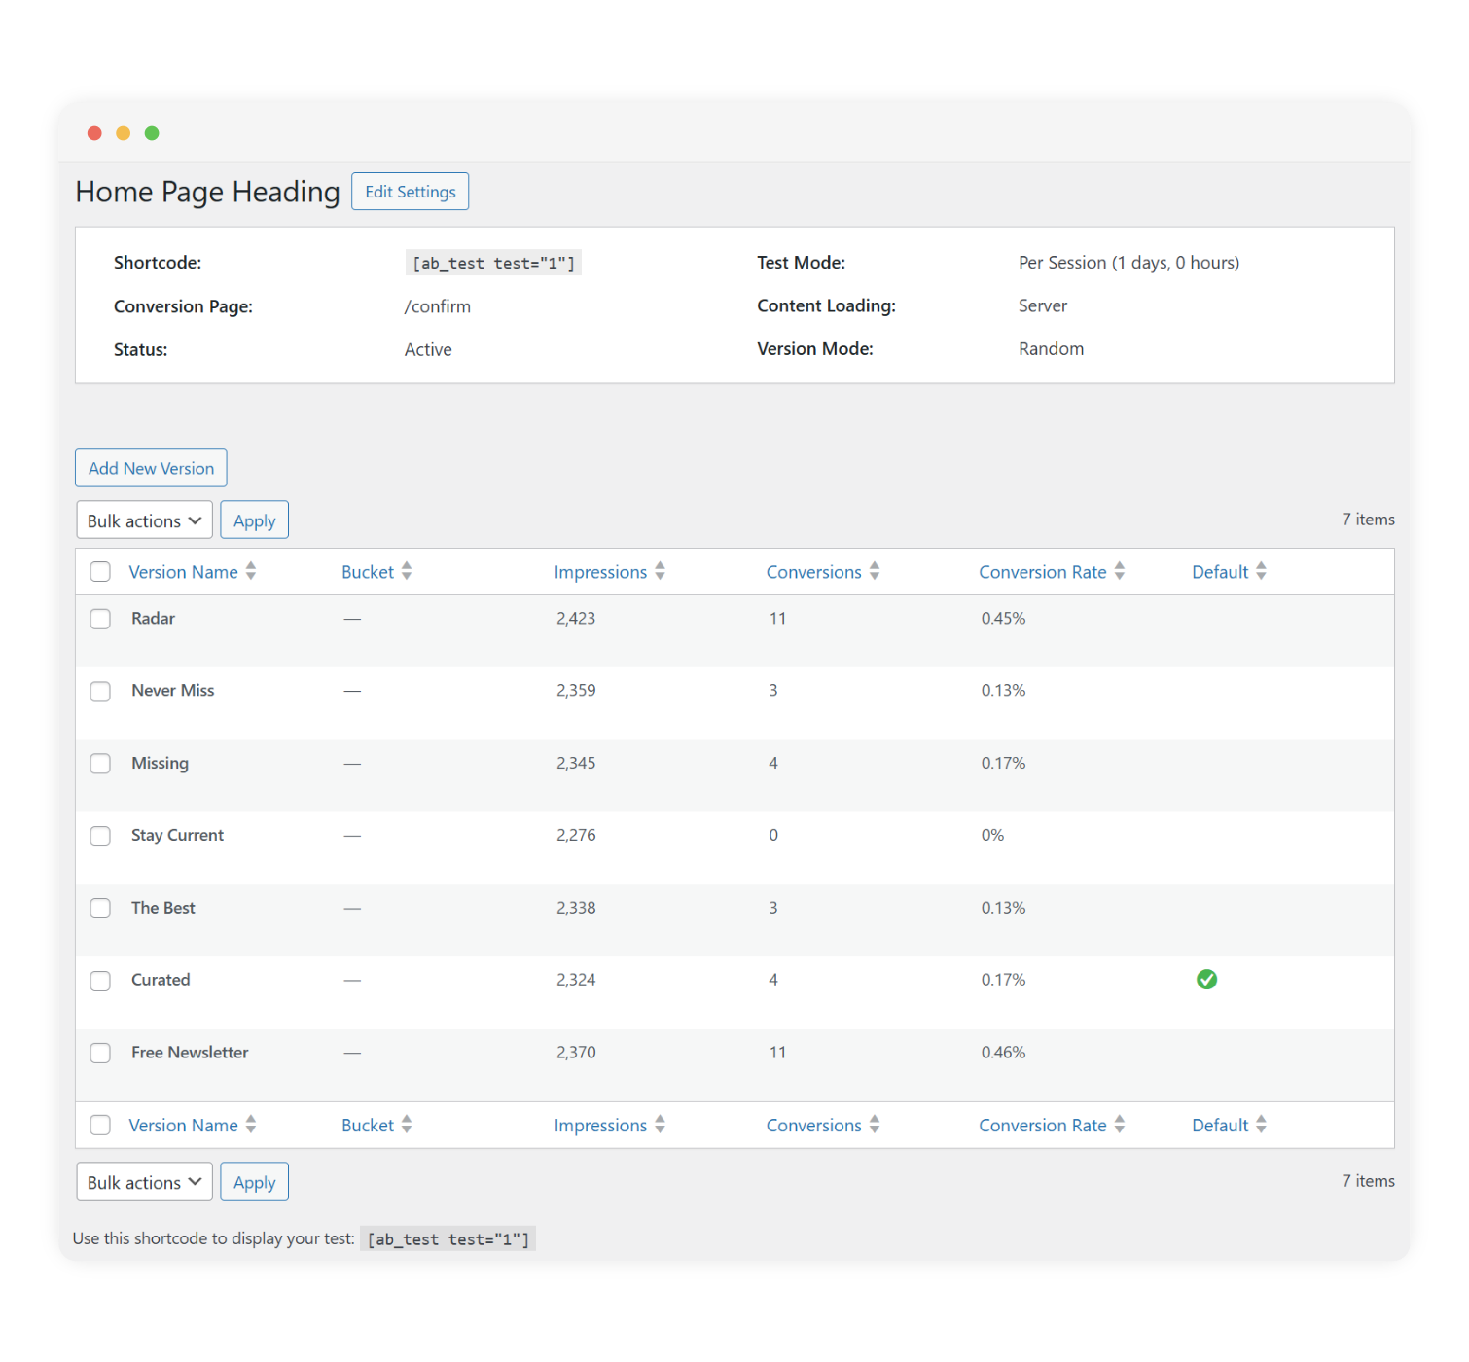Sort by Conversions in the footer
The height and width of the screenshot is (1362, 1469).
(x=813, y=1126)
